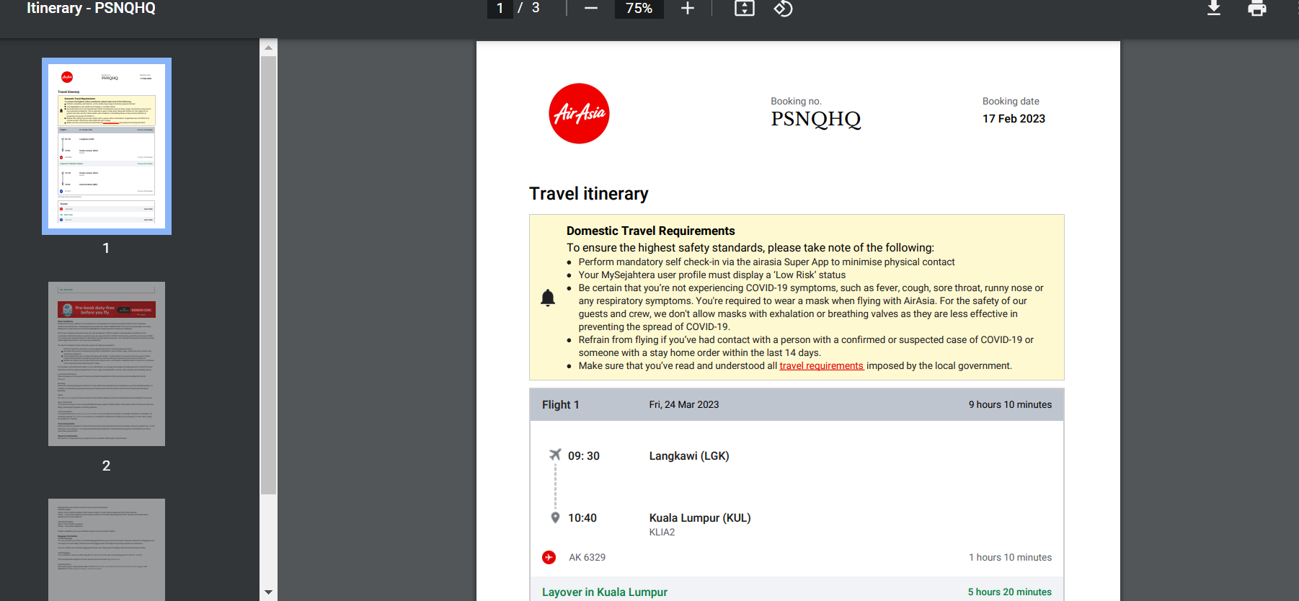The width and height of the screenshot is (1299, 601).
Task: Print the itinerary document
Action: [1257, 8]
